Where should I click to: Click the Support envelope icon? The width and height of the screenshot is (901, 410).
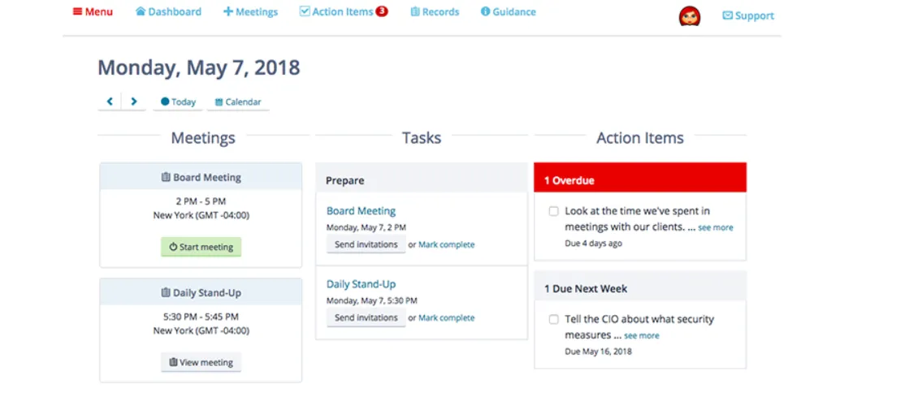coord(727,15)
